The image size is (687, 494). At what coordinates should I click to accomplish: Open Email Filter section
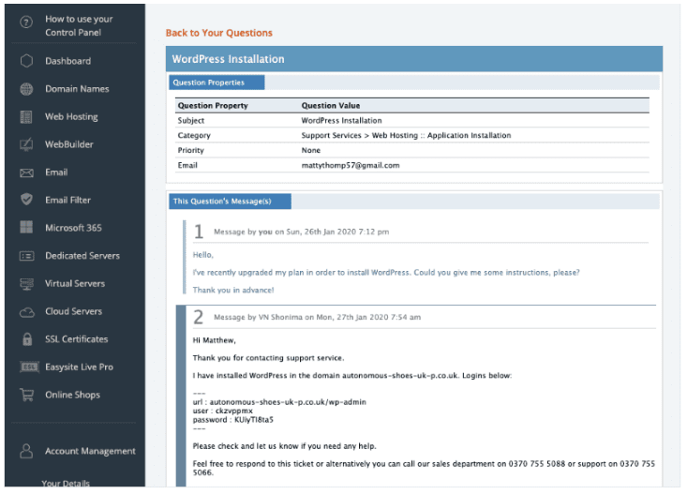67,200
